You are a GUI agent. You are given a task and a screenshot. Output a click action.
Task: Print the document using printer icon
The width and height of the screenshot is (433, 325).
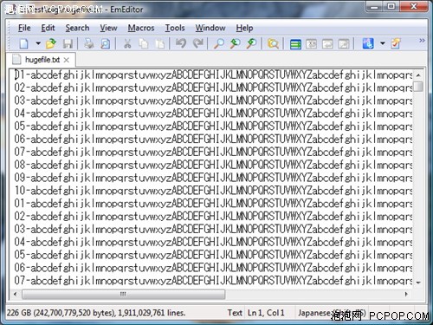pos(88,44)
